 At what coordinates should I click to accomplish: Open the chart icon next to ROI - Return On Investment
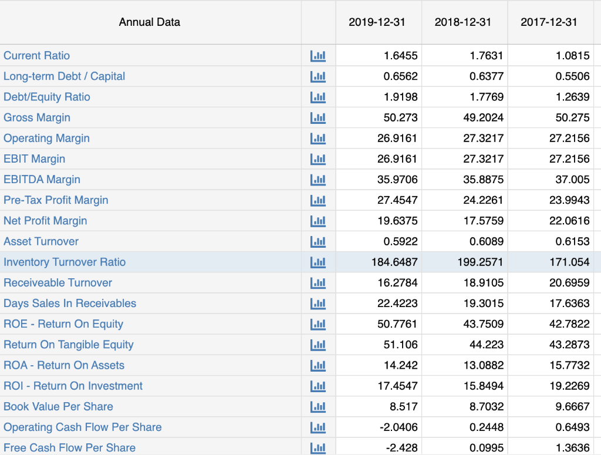tap(318, 386)
